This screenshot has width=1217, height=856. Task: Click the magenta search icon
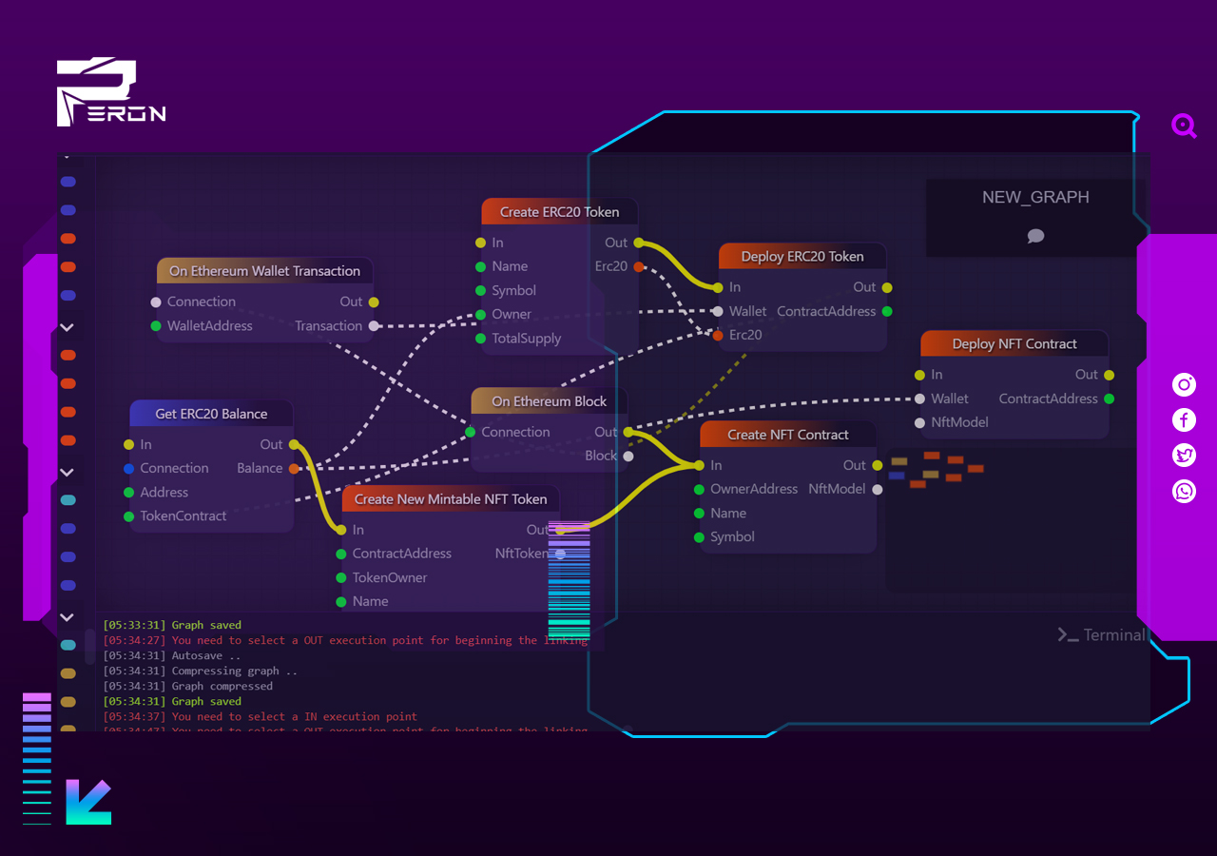tap(1184, 126)
